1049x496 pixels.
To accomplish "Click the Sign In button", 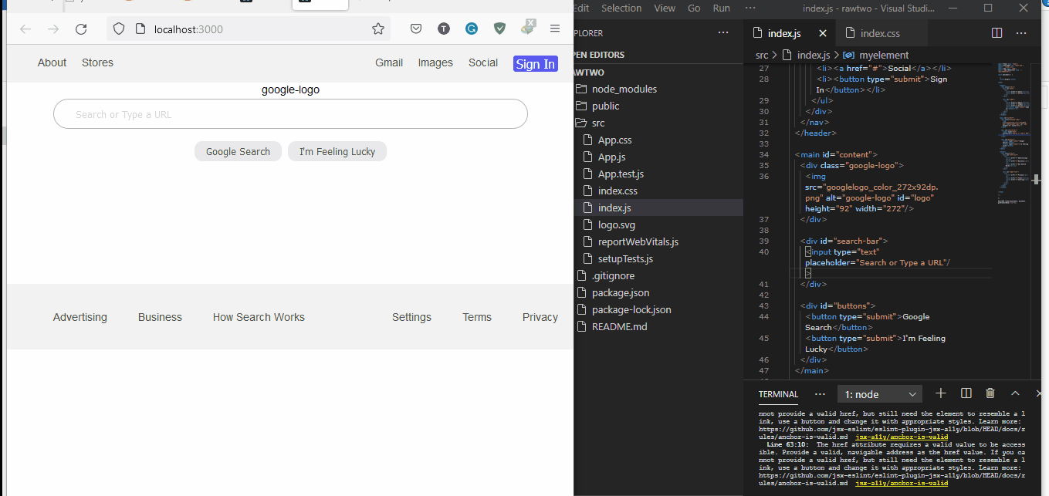I will coord(535,64).
